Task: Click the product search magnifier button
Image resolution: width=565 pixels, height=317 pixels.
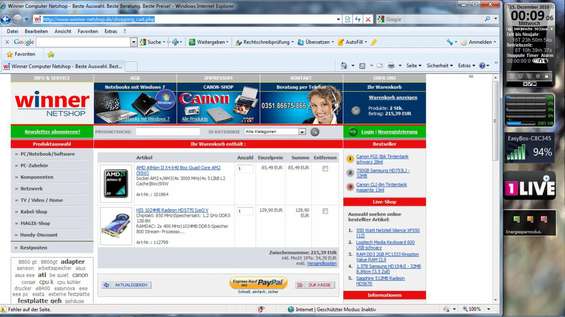Action: (x=315, y=132)
